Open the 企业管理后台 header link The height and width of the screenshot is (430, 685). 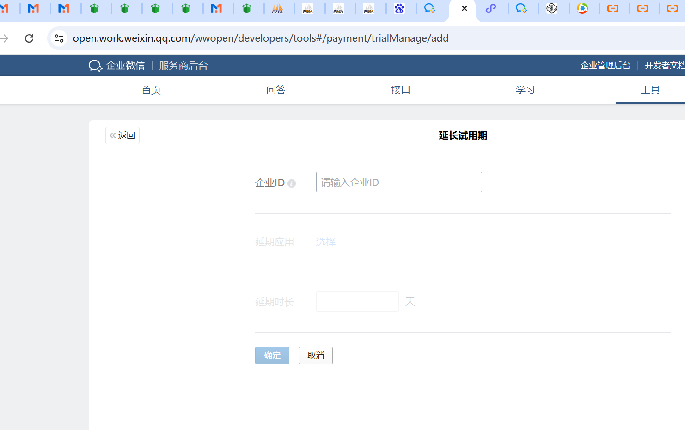(x=605, y=66)
